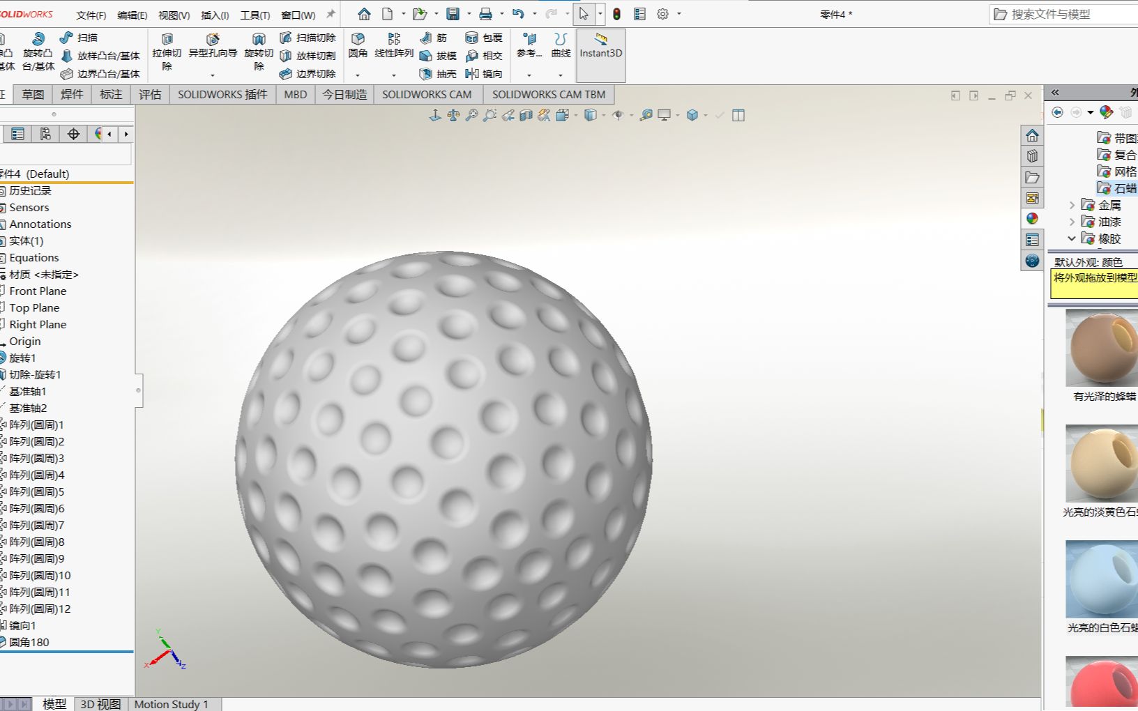
Task: Apply the 光亮的白色石蜡 appearance thumbnail
Action: [x=1100, y=578]
